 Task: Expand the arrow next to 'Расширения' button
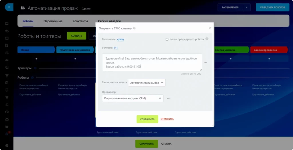(x=246, y=7)
